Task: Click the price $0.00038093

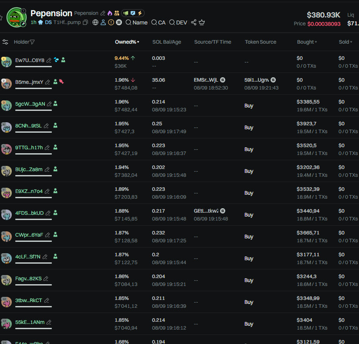Action: (324, 24)
